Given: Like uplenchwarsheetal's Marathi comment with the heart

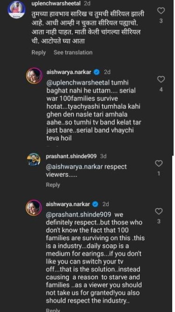Looking at the screenshot, I should pyautogui.click(x=161, y=11).
